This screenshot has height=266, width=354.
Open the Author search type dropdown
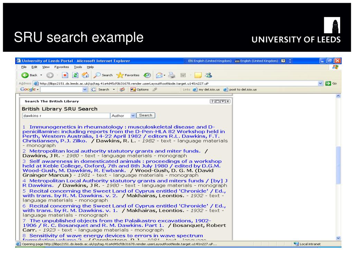(x=123, y=116)
